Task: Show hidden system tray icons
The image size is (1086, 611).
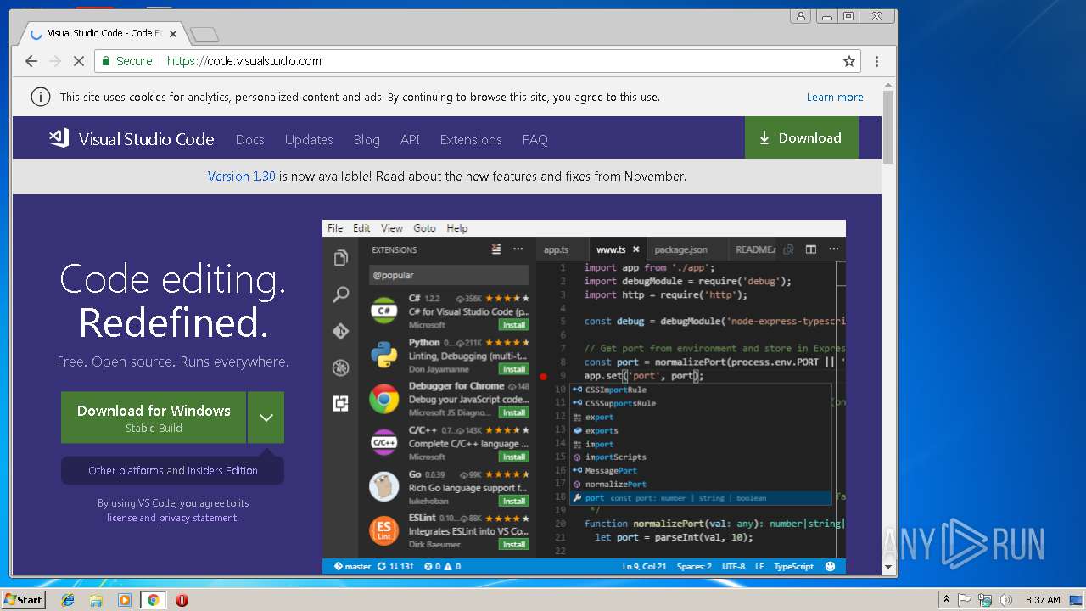Action: click(x=946, y=600)
